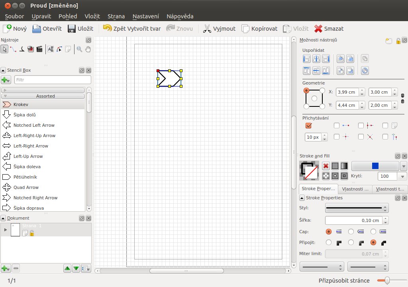Click the blue color swatch button
This screenshot has height=287, width=408.
click(375, 166)
